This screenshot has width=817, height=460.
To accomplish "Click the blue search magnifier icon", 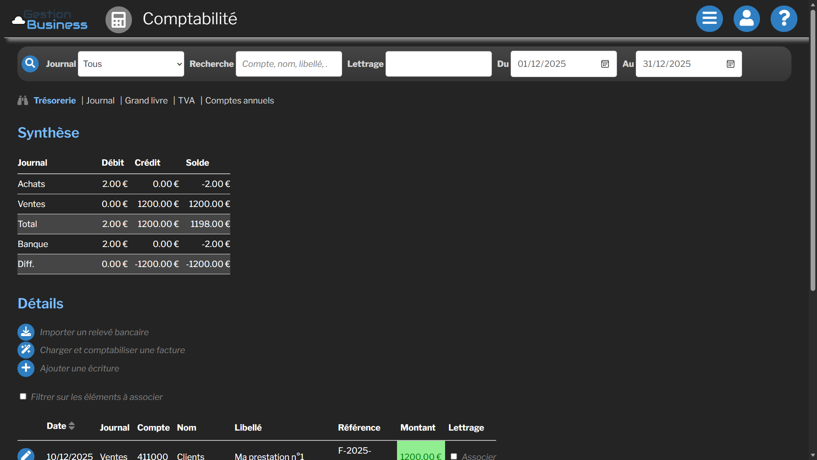I will click(x=30, y=64).
